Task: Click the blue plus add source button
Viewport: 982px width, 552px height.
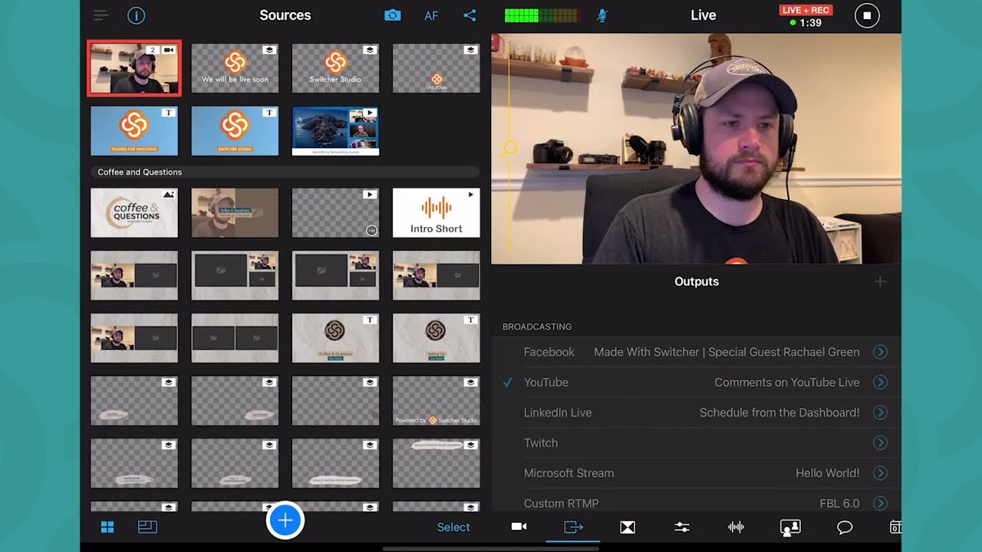Action: point(285,521)
